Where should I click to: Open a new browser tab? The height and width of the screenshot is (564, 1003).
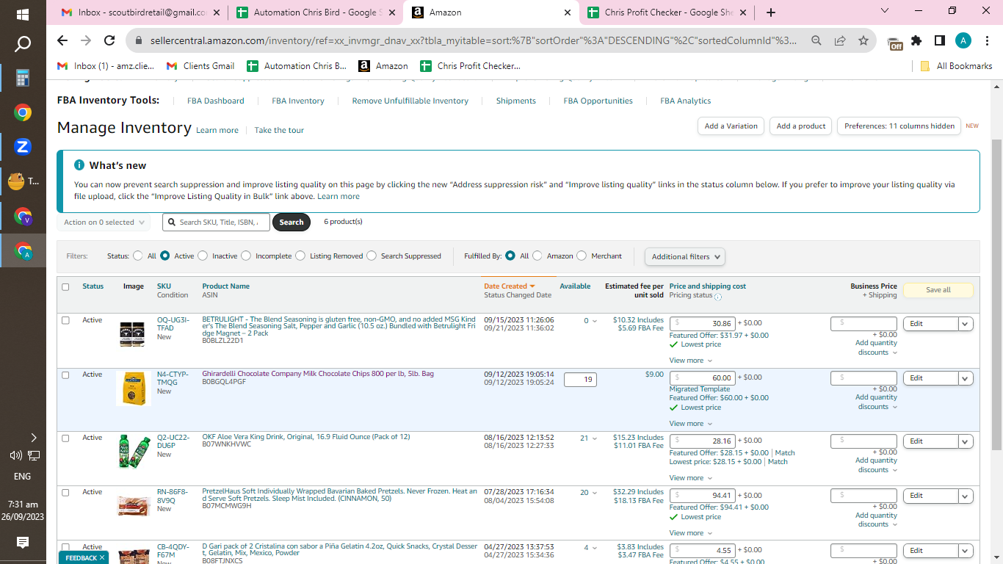770,12
